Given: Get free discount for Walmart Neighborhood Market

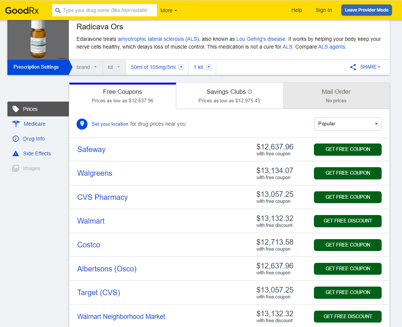Looking at the screenshot, I should point(348,317).
